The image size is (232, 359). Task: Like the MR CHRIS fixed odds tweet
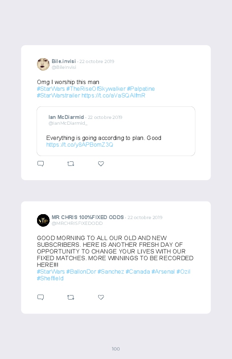pyautogui.click(x=101, y=297)
